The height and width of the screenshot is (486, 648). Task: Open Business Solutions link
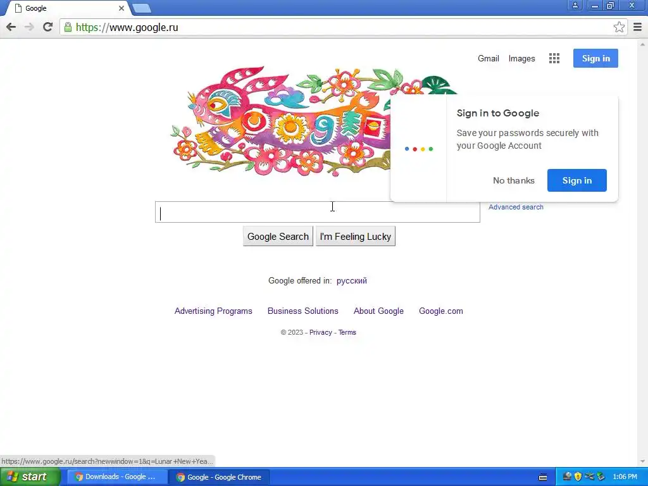[x=303, y=311]
